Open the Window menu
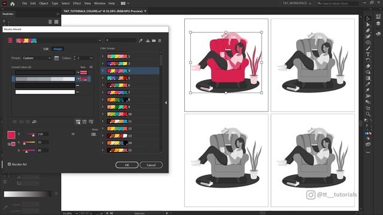 coord(100,4)
